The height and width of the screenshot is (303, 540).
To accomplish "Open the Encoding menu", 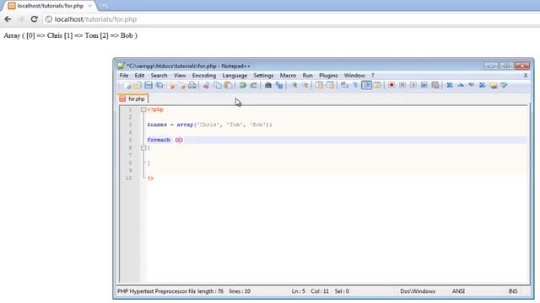I will click(x=204, y=75).
